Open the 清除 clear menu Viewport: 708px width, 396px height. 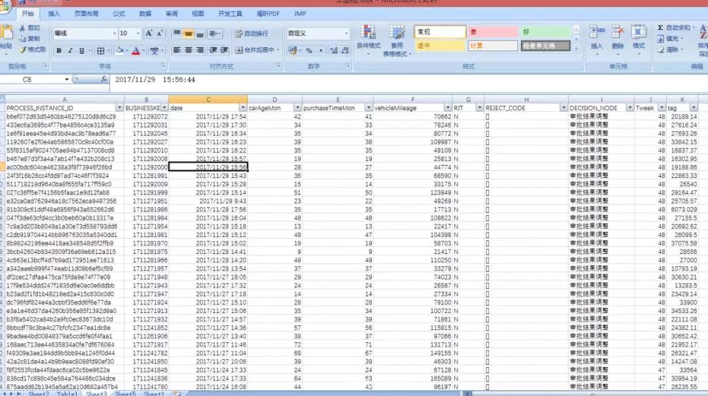coord(670,50)
